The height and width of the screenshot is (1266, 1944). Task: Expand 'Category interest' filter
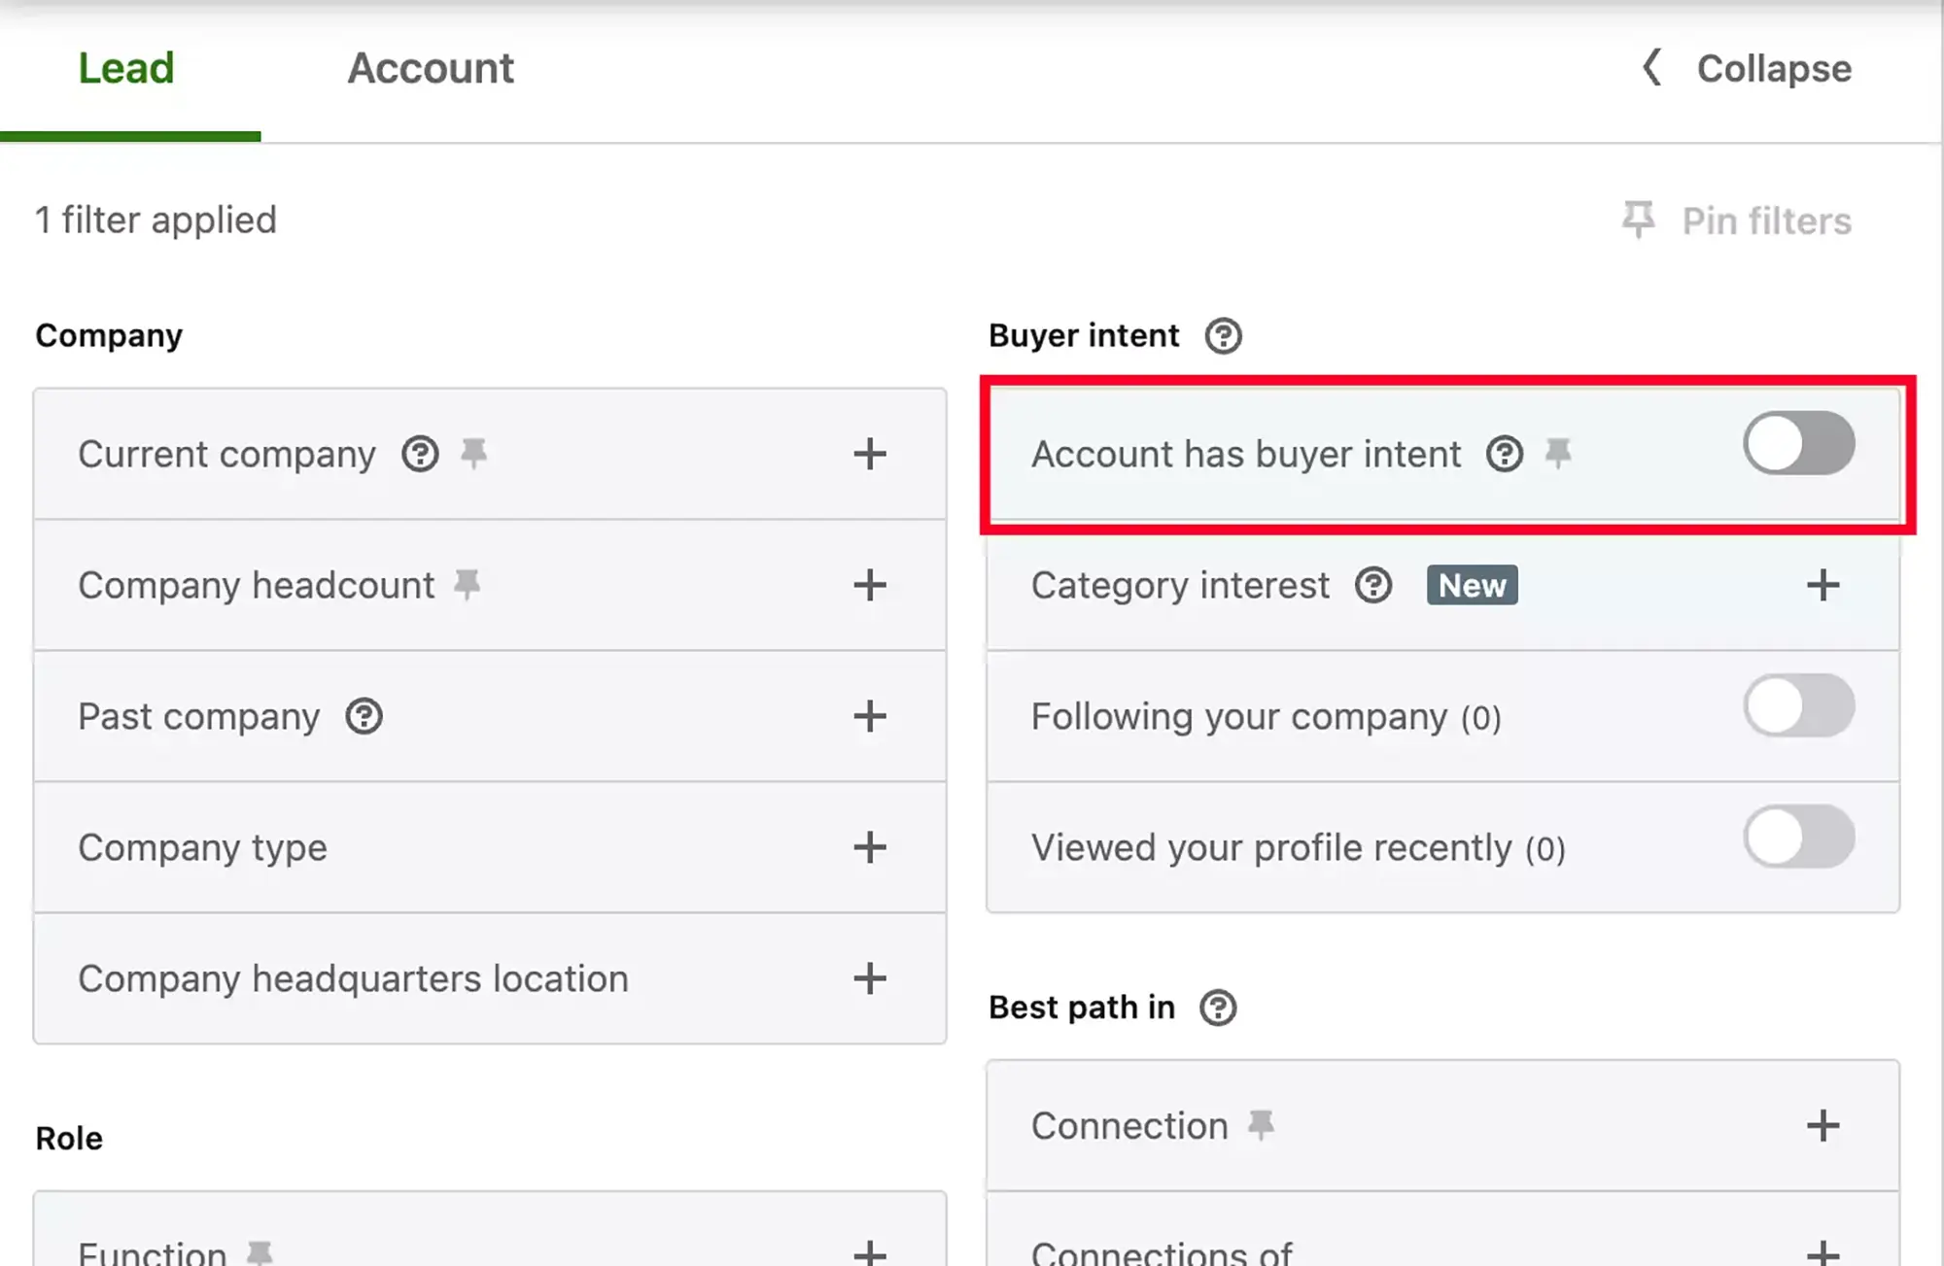(1823, 585)
